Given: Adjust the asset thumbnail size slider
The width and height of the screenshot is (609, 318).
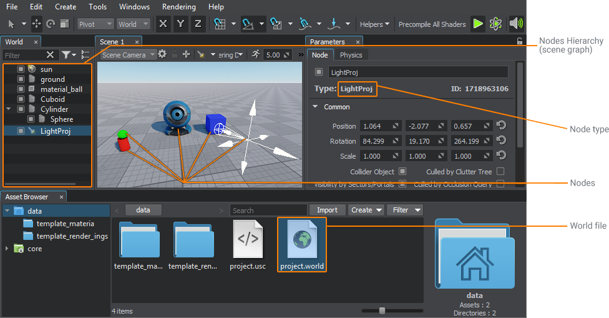Looking at the screenshot, I should click(382, 311).
